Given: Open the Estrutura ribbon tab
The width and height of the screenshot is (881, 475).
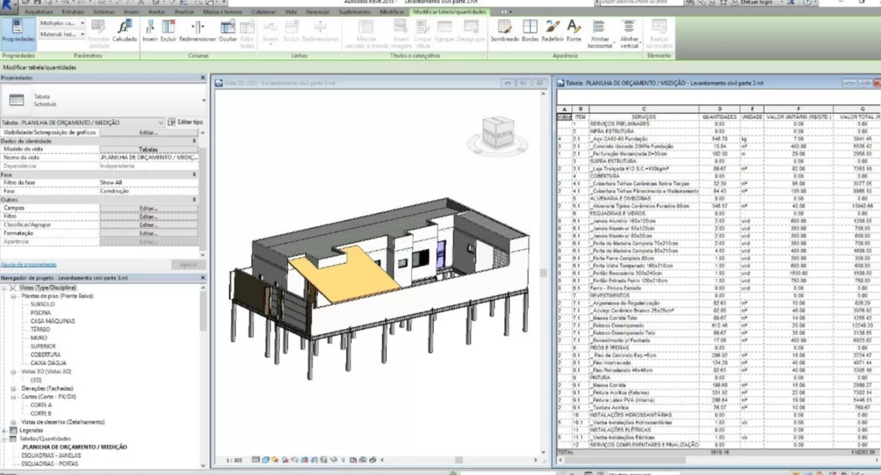Looking at the screenshot, I should point(73,12).
